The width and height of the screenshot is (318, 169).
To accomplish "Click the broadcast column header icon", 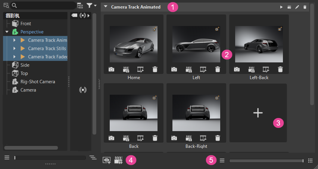I will coord(83,16).
